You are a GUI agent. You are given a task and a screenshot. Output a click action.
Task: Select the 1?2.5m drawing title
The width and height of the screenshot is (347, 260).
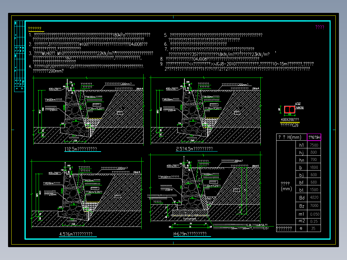81,149
